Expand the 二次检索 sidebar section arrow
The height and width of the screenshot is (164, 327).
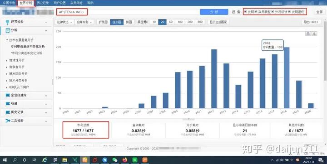point(46,121)
